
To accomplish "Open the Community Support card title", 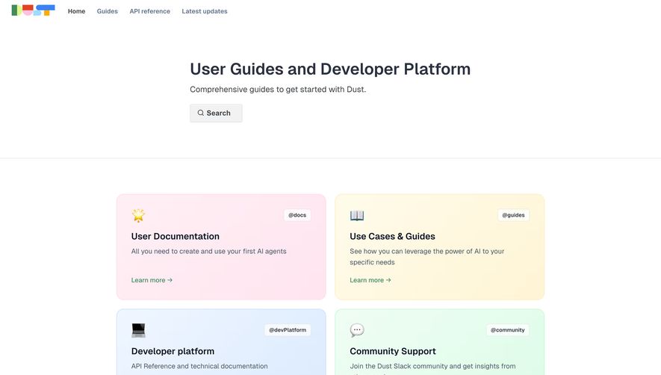I will tap(392, 351).
